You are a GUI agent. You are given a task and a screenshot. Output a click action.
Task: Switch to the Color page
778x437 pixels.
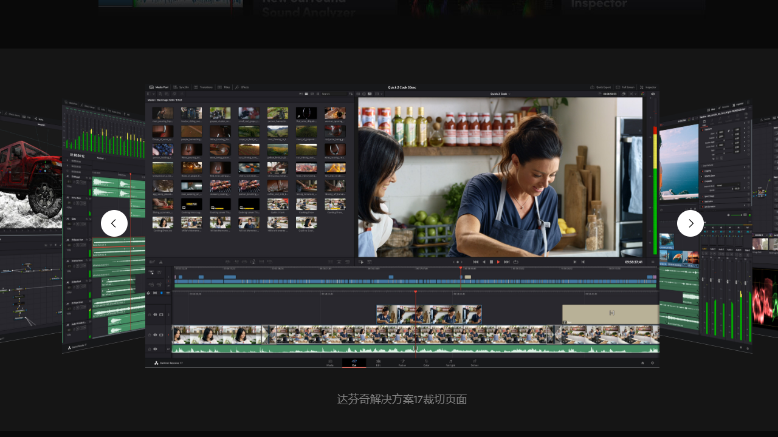click(426, 362)
